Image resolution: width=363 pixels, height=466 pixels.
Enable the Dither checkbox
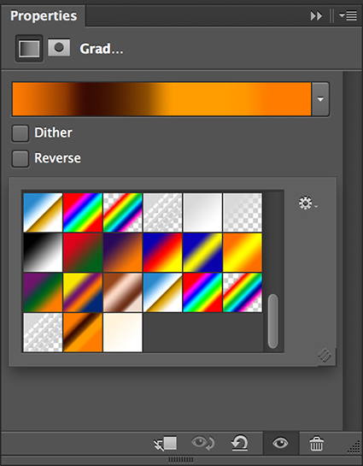click(x=20, y=133)
